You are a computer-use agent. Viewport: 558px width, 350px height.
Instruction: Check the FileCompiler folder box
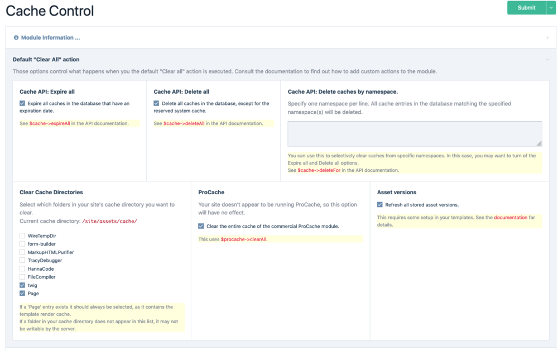pos(22,277)
